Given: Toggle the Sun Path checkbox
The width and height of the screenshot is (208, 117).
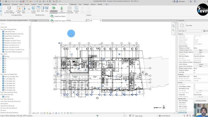Looking at the screenshot, I should 194,72.
